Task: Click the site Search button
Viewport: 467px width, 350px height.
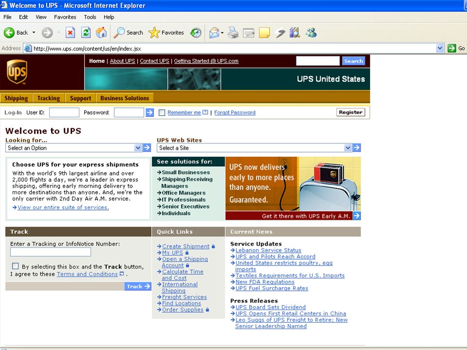Action: (354, 61)
